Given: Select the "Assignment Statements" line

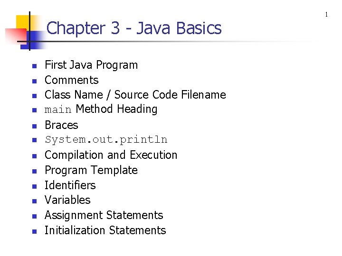Looking at the screenshot, I should pos(104,215).
